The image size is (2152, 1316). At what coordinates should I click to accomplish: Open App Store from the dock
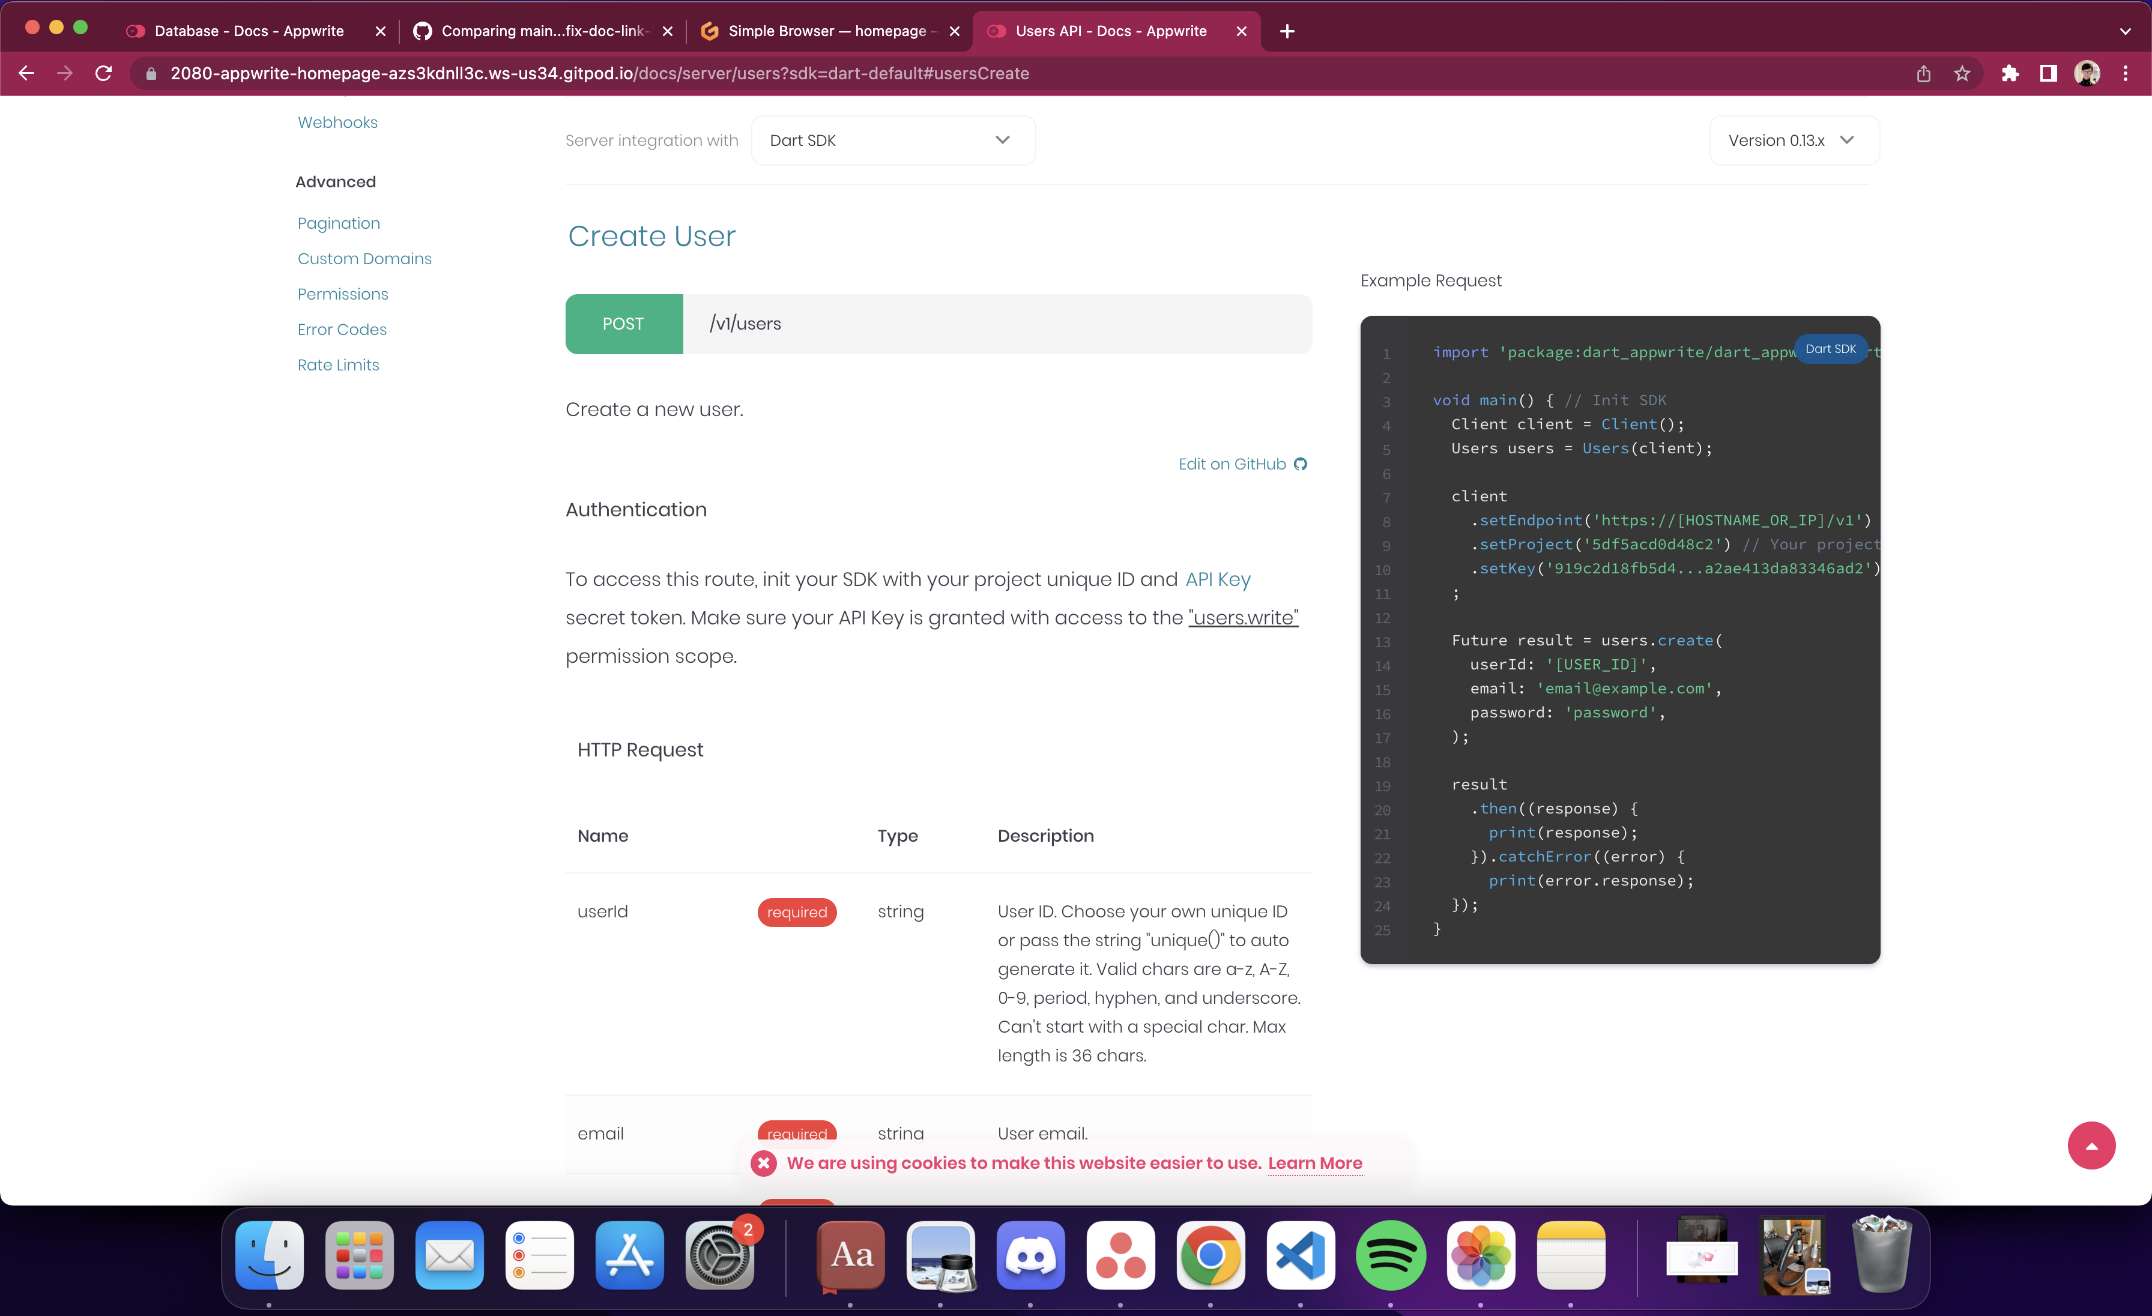click(x=629, y=1256)
